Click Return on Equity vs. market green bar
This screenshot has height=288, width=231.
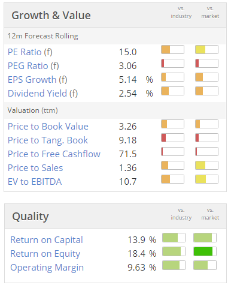coord(205,251)
